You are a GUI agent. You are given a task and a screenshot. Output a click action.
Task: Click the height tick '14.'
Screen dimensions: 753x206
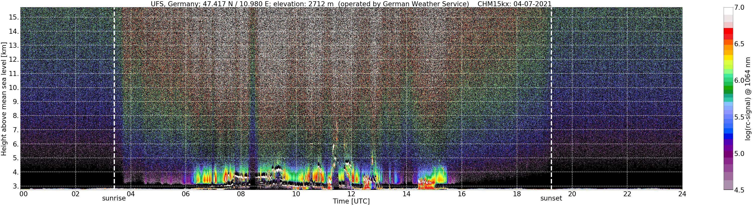coord(14,31)
